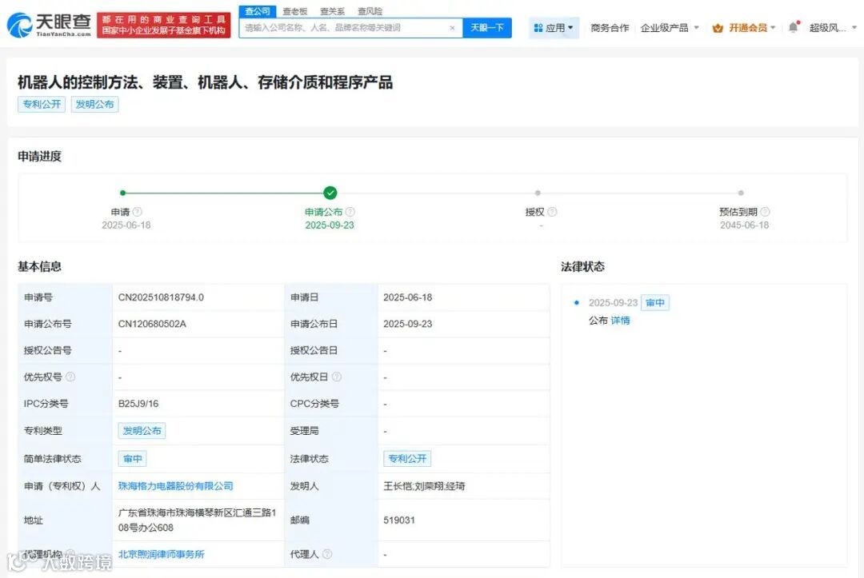
Task: Click the 申请 start progress dot
Action: [123, 193]
